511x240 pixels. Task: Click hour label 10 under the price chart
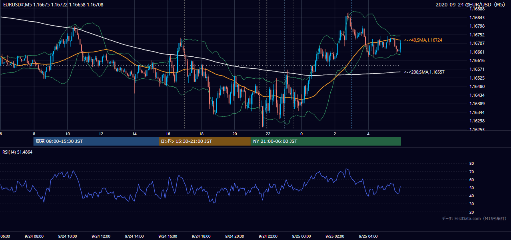coord(67,134)
